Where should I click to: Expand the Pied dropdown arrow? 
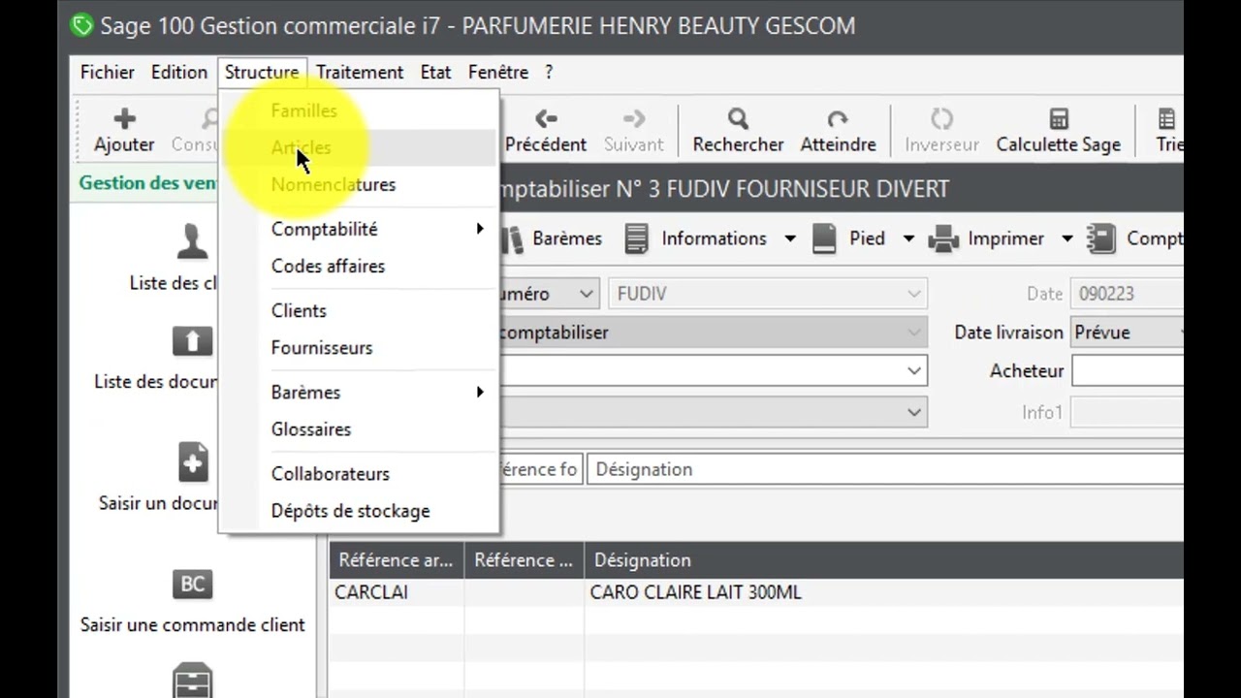pyautogui.click(x=908, y=238)
